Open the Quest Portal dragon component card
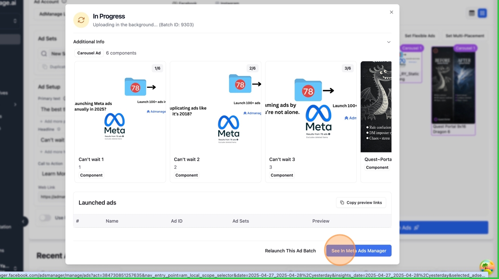499x279 pixels. (x=376, y=122)
